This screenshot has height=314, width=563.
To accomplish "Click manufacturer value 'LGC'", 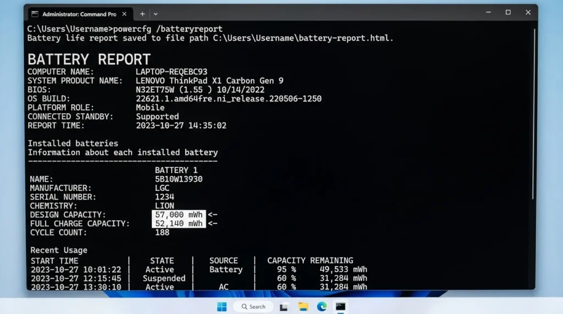I will [162, 188].
